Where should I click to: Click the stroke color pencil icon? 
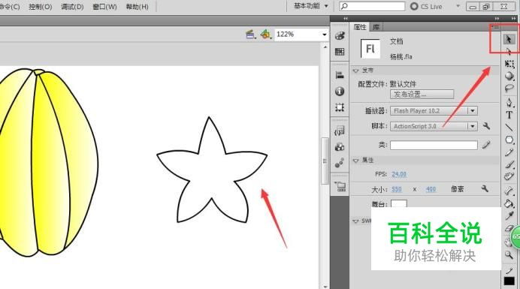click(509, 270)
